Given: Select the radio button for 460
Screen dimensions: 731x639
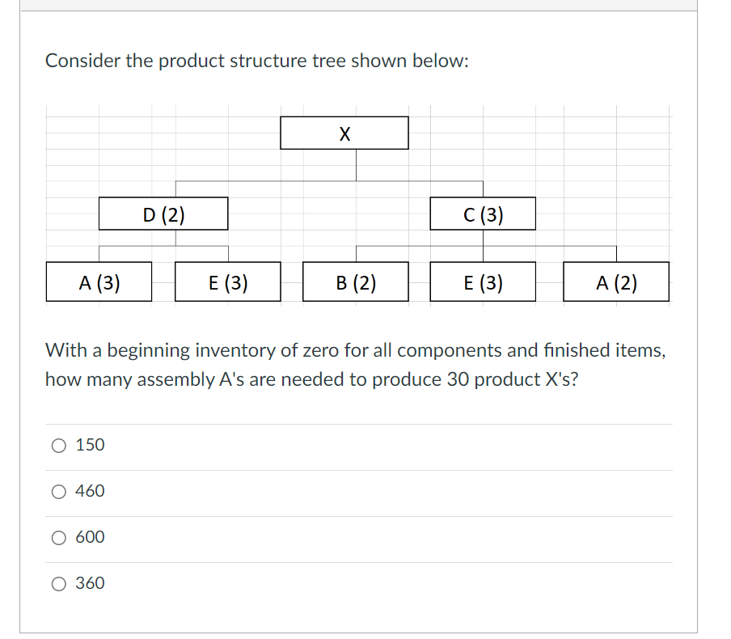Looking at the screenshot, I should pos(57,491).
